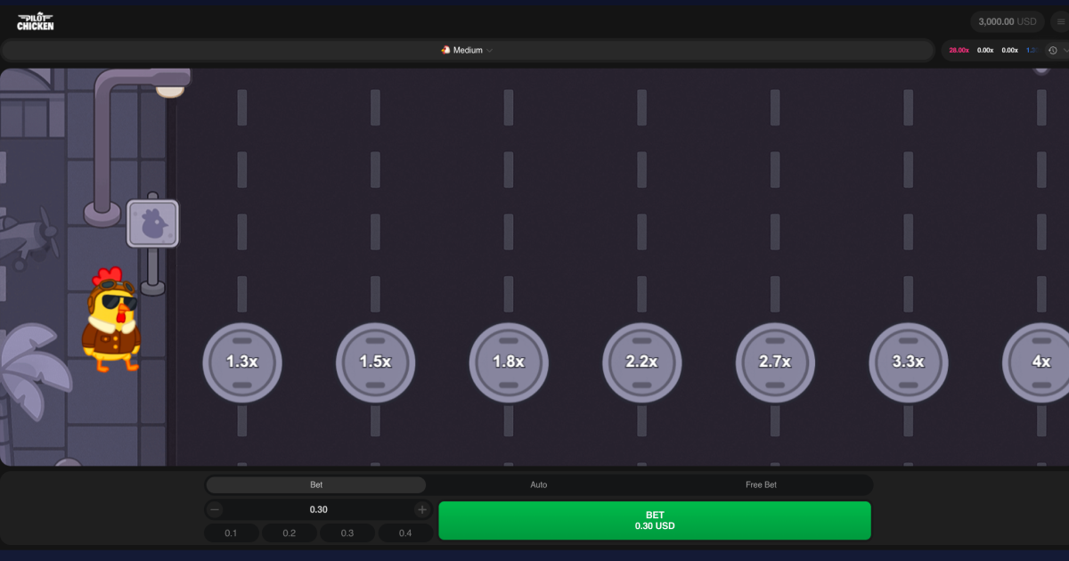Select the 2.7x manhole tile
Screen dimensions: 1069x561
(775, 362)
